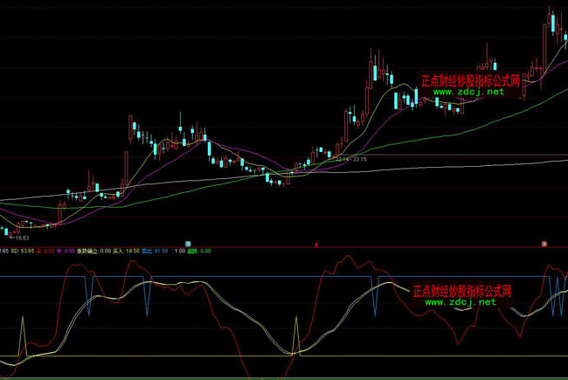
Task: Open the www.zdcj.net link in the upper chart
Action: (x=468, y=92)
